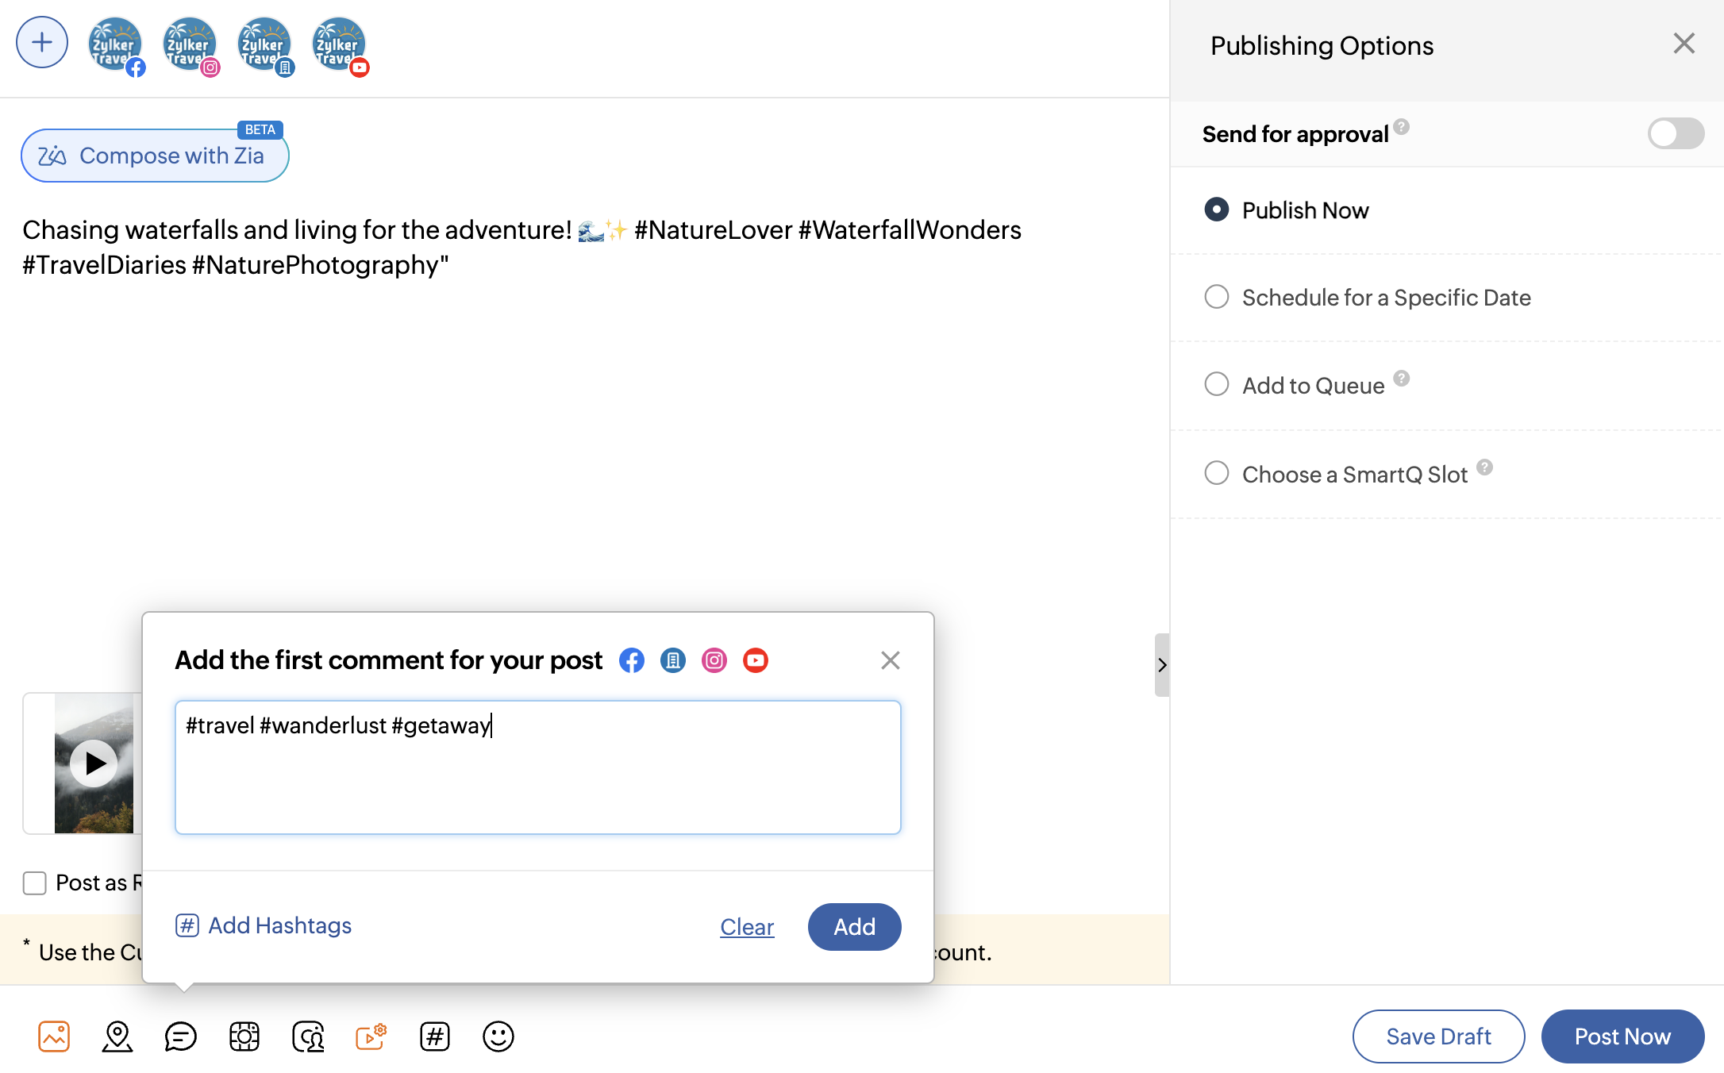The image size is (1724, 1073).
Task: Collapse the Publishing Options side panel arrow
Action: (x=1161, y=665)
